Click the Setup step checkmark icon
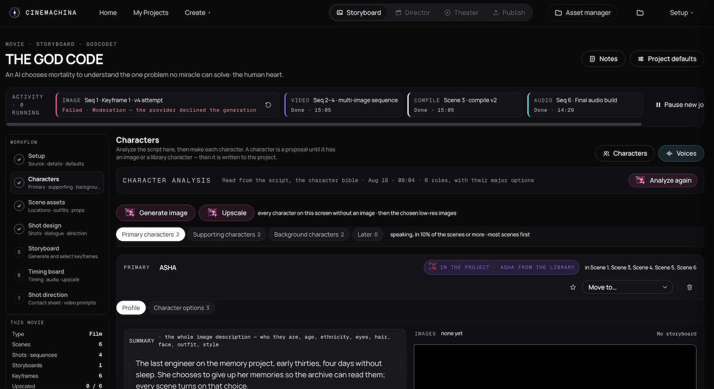The width and height of the screenshot is (714, 389). pyautogui.click(x=19, y=160)
